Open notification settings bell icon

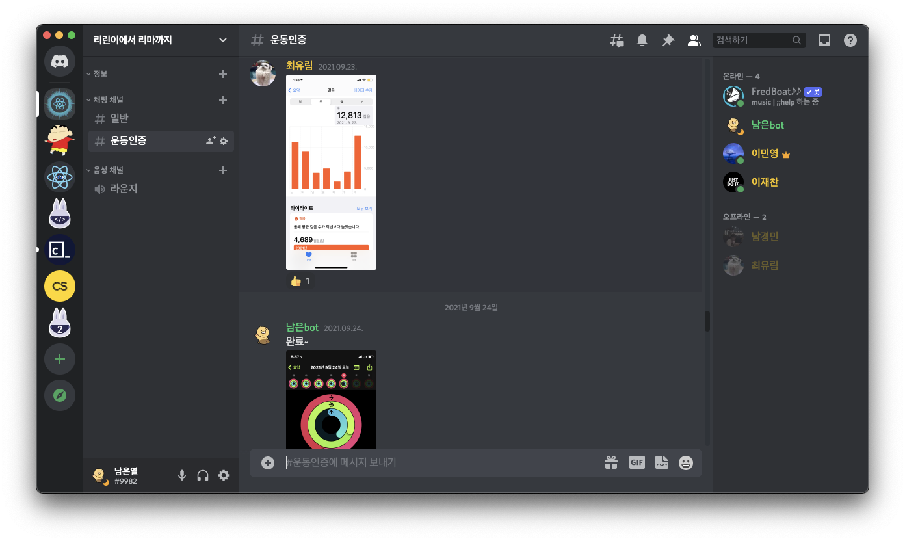(x=642, y=40)
